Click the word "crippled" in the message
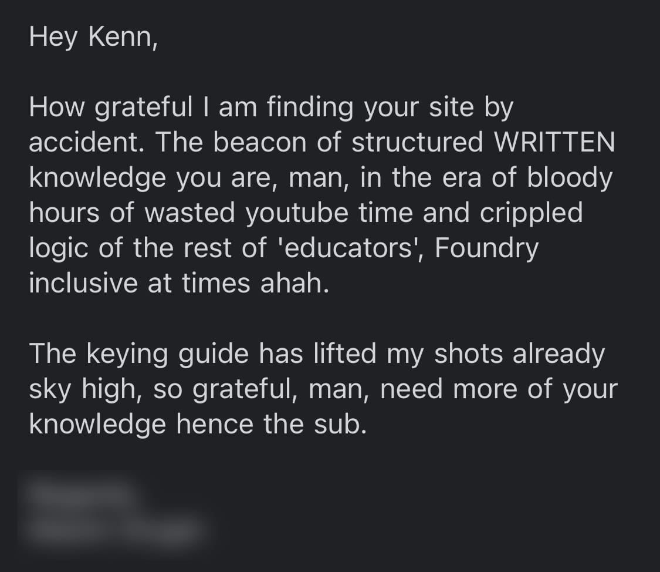Screen dimensions: 660x572 pyautogui.click(x=532, y=213)
